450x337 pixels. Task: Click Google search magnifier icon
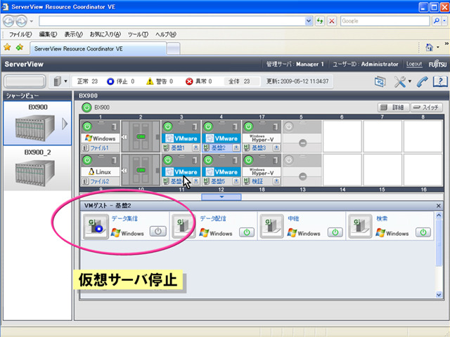436,21
